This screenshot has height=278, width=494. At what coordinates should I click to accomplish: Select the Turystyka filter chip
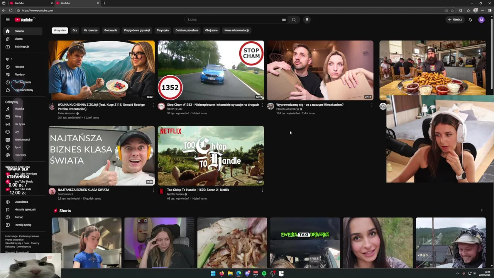163,30
